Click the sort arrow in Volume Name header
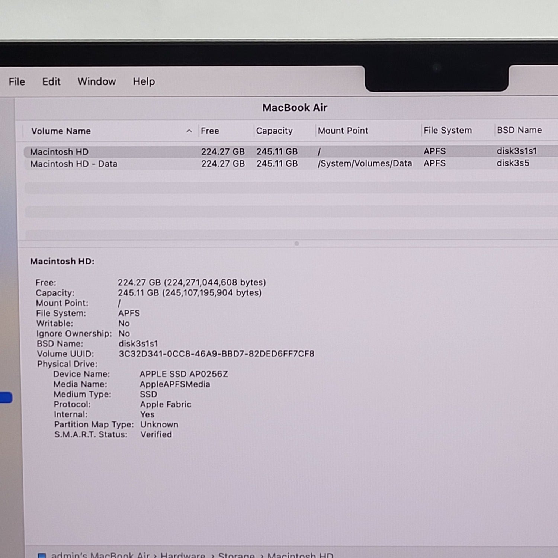 (189, 131)
